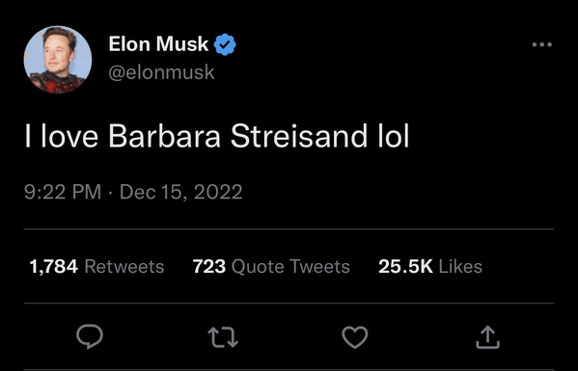Open the @elonmusk handle link

pos(161,71)
